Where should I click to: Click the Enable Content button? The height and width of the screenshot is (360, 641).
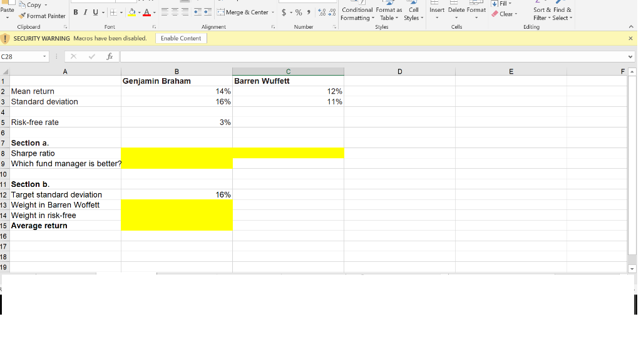[180, 37]
